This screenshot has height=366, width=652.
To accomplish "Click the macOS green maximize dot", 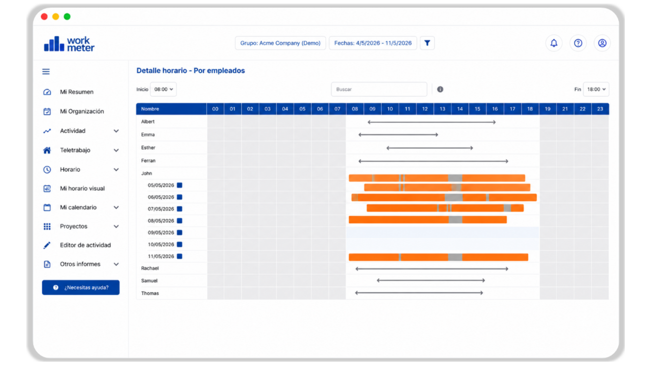I will coord(67,17).
